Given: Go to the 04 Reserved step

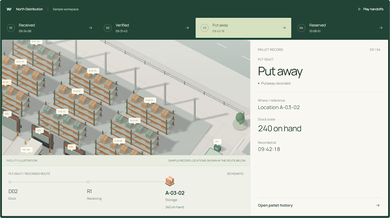Looking at the screenshot, I should [x=340, y=28].
